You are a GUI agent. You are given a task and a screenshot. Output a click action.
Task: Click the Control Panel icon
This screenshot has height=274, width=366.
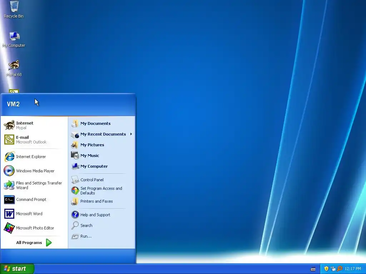75,180
